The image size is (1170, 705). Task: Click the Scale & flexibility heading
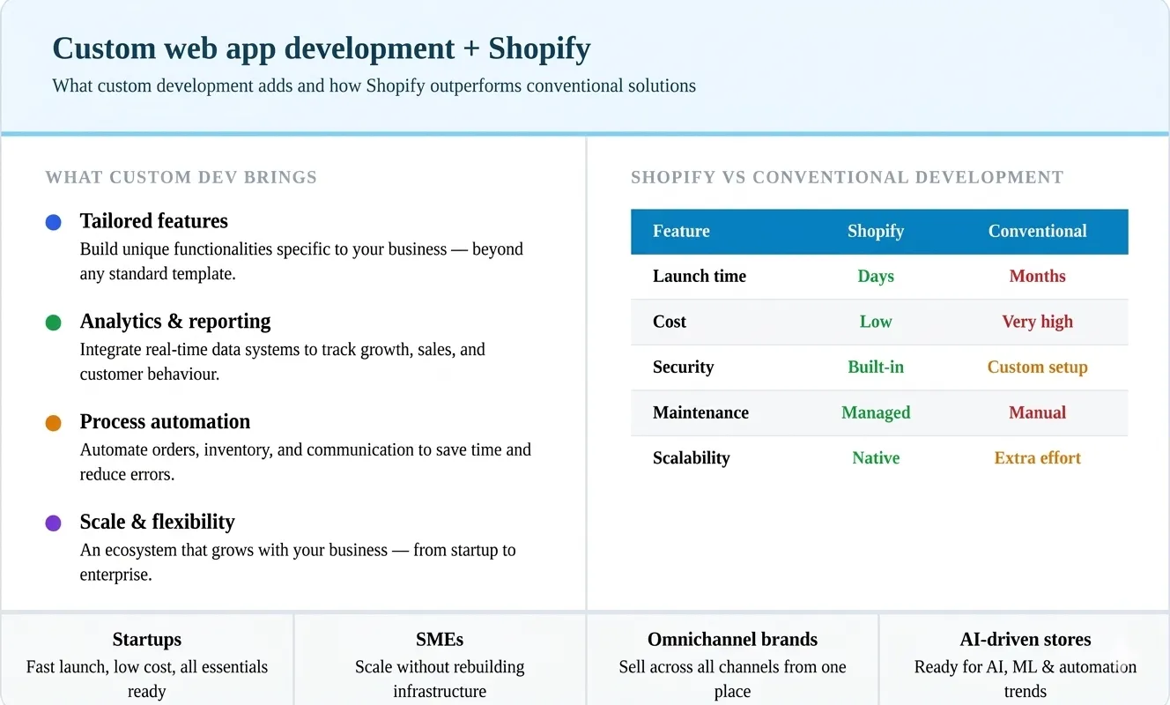(x=157, y=522)
